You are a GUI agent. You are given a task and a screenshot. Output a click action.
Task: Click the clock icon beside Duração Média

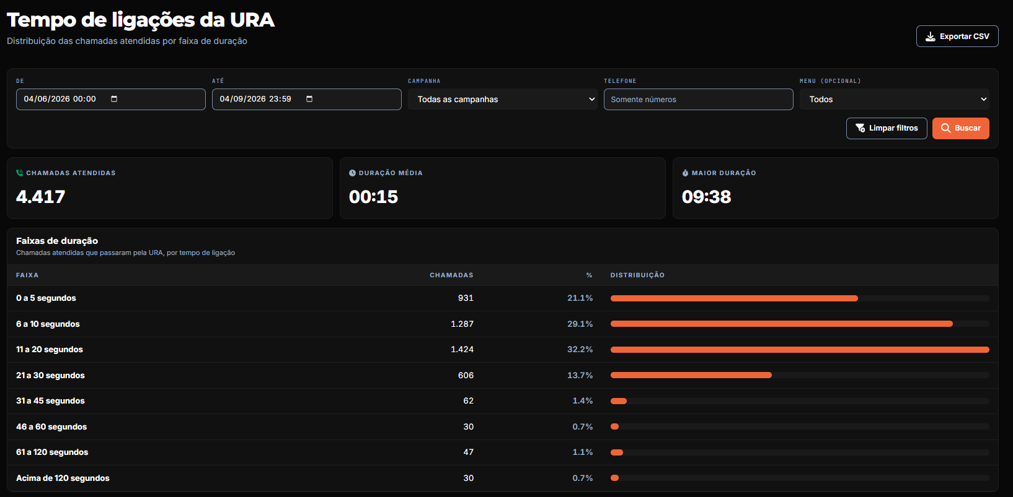(x=352, y=173)
